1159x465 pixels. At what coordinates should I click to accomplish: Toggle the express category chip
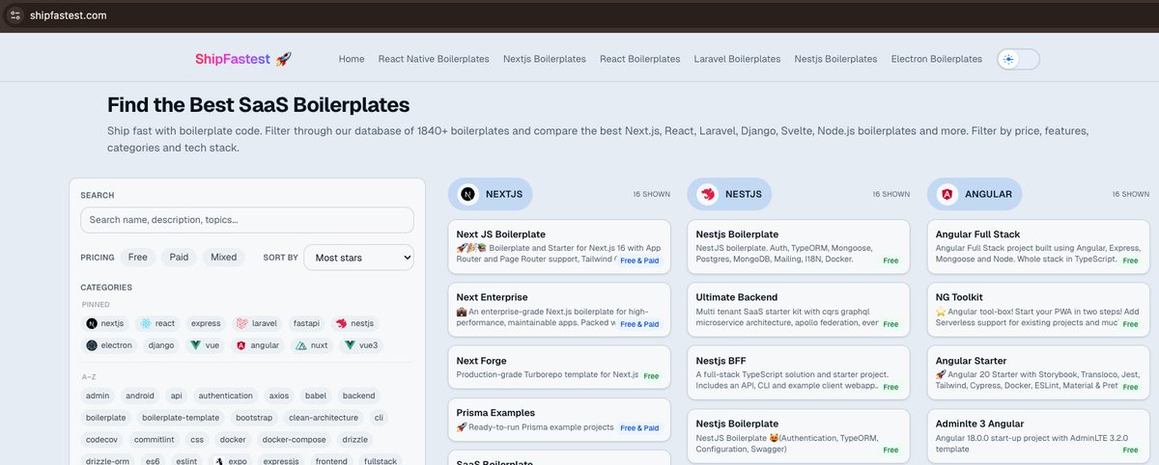pos(206,323)
